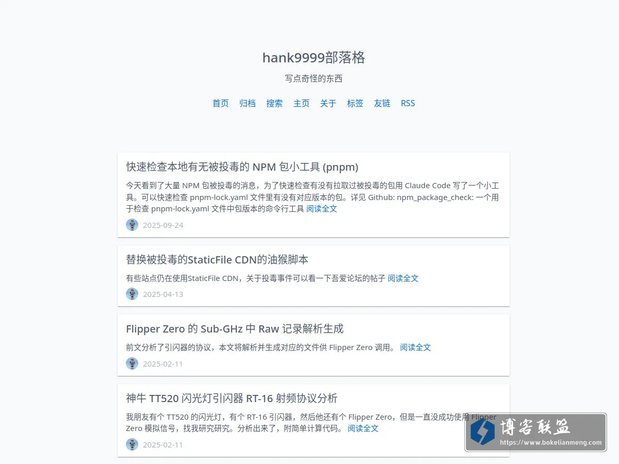
Task: Open the 归档 archive page
Action: 247,103
